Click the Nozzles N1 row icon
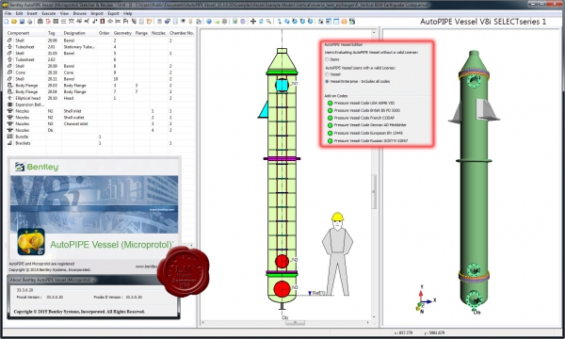Image resolution: width=565 pixels, height=339 pixels. point(10,111)
